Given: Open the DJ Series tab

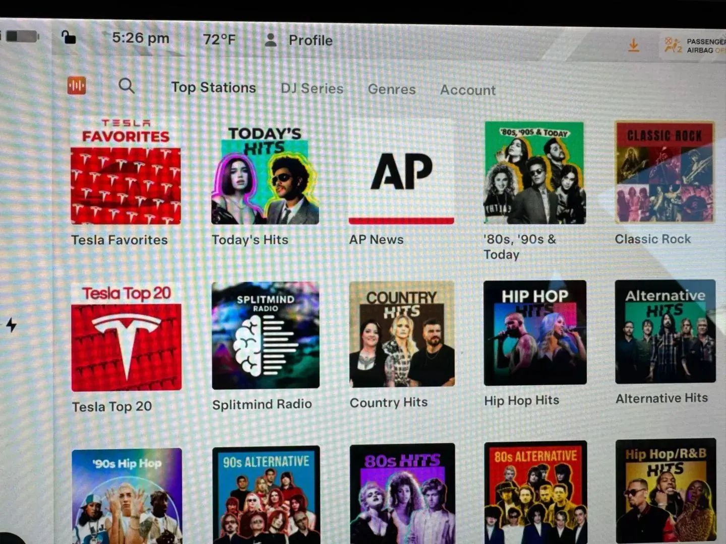Looking at the screenshot, I should (312, 89).
